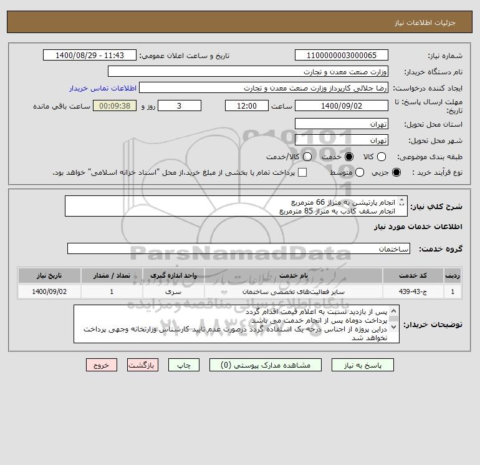
Task: Click the توضیحات خریدار text area
Action: click(x=236, y=324)
